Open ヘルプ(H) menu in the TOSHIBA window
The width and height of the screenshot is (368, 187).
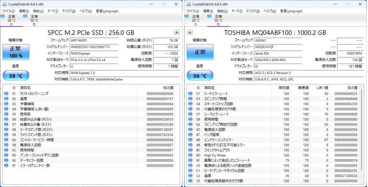tap(270, 11)
